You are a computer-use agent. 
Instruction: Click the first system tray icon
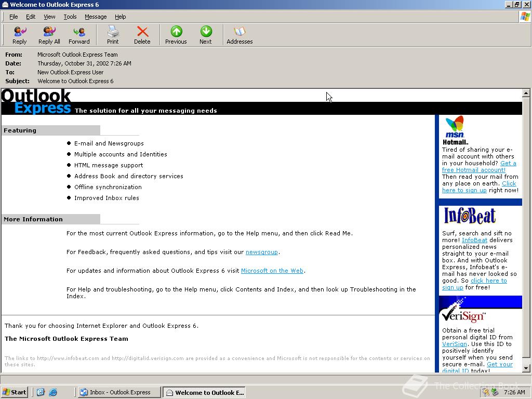tap(486, 392)
